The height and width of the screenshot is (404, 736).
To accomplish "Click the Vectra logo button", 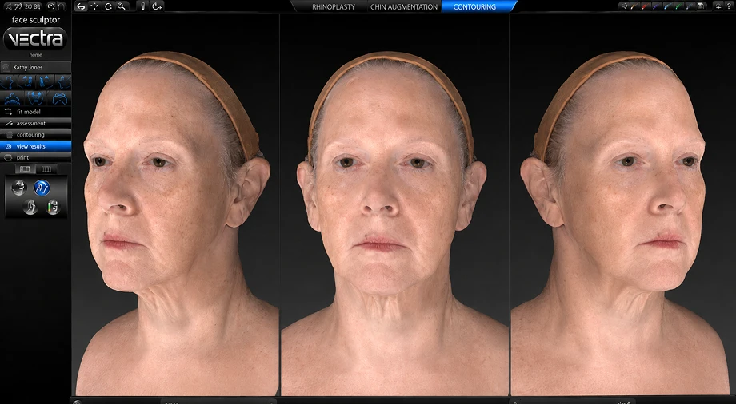I will click(x=35, y=38).
